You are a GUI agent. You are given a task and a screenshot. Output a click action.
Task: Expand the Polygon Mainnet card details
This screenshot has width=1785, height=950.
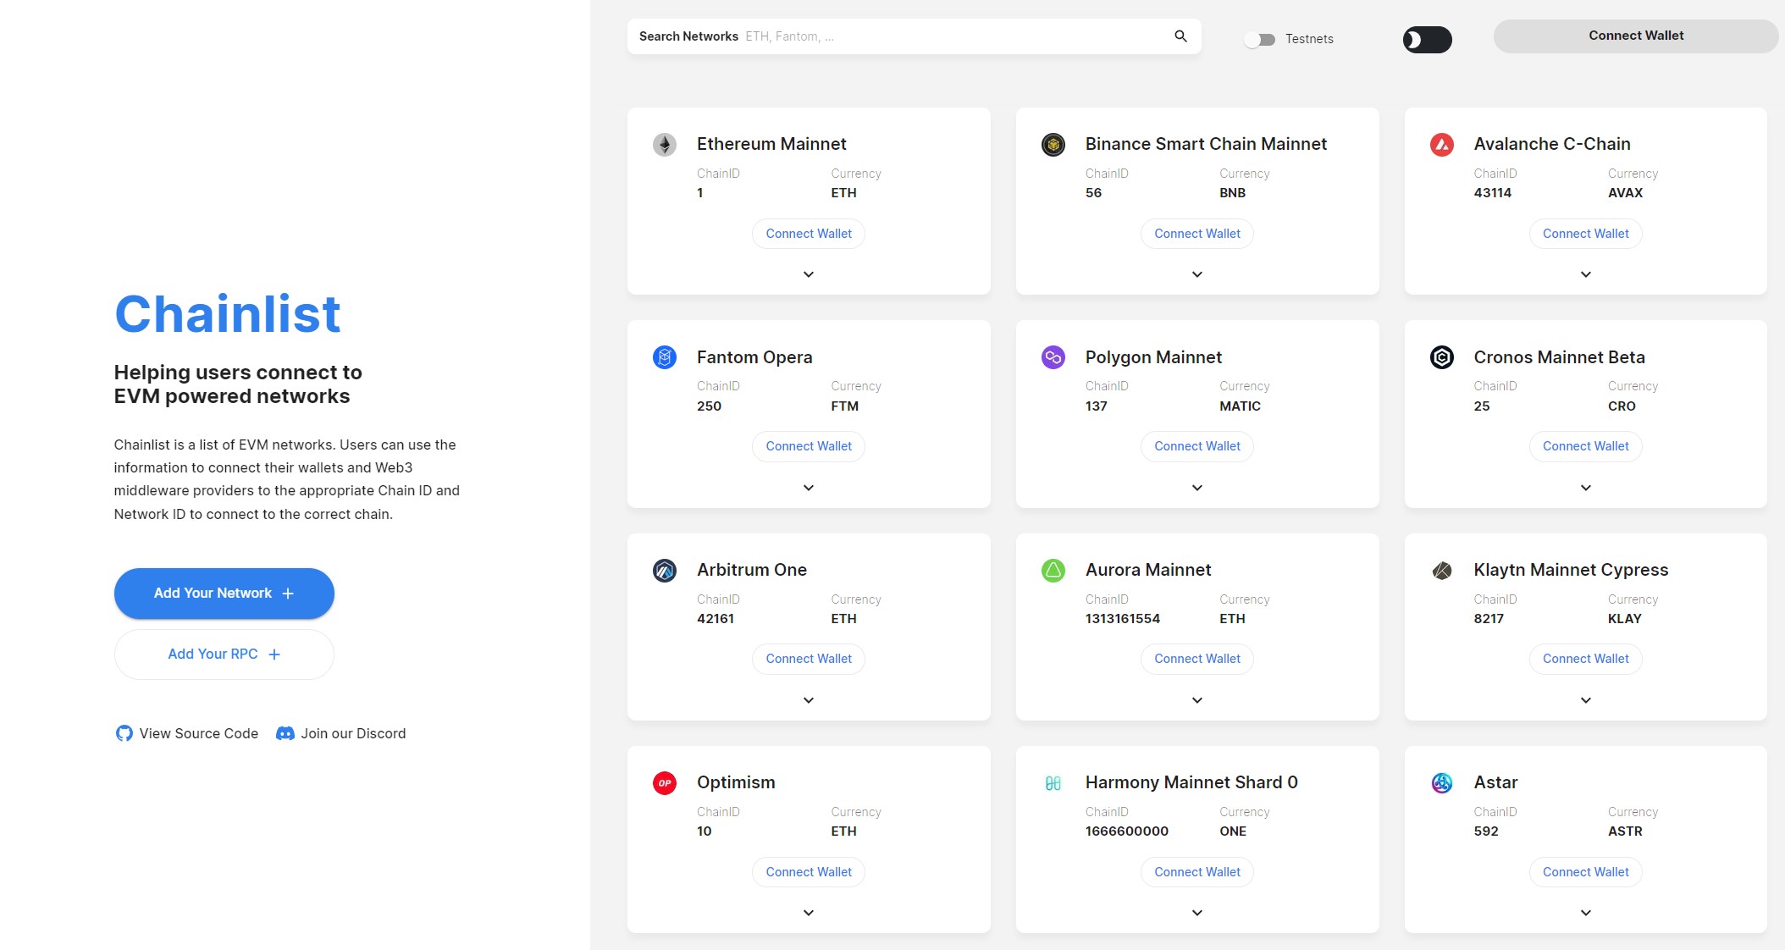coord(1197,488)
